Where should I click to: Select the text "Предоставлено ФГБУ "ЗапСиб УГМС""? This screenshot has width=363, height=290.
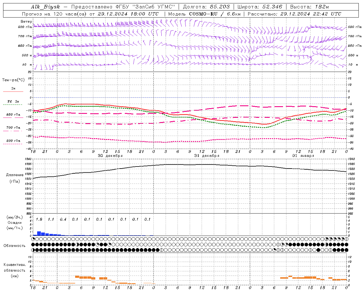coord(123,7)
